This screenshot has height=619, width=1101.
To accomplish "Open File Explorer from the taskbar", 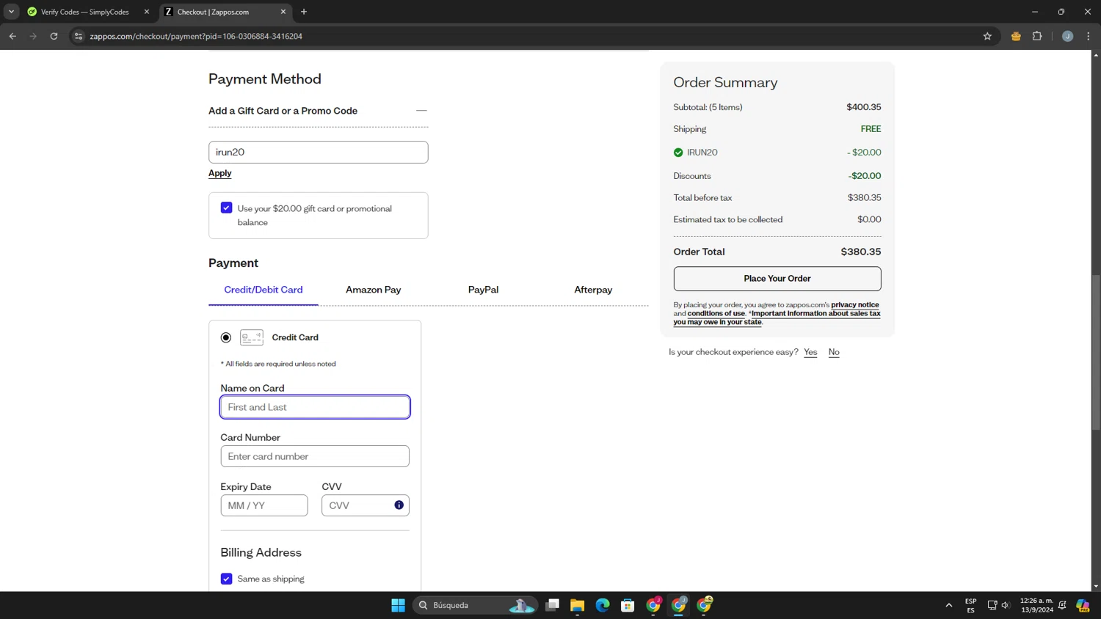I will tap(577, 605).
